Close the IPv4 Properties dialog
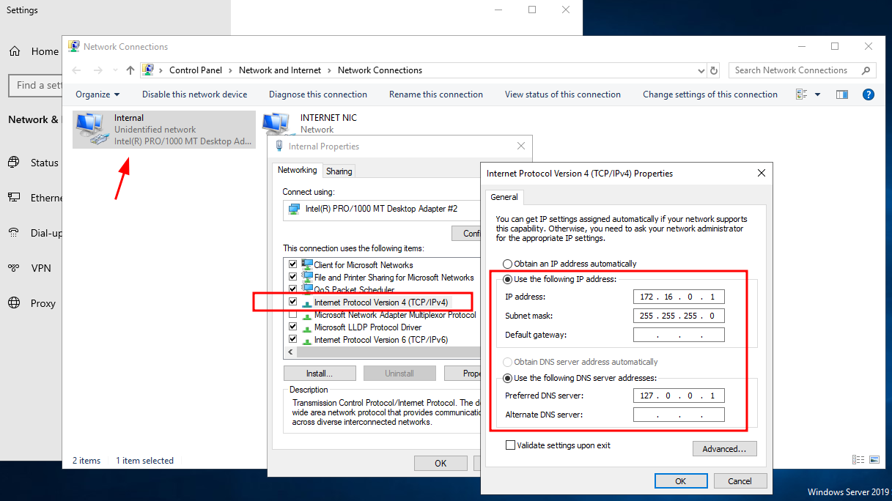 tap(761, 174)
